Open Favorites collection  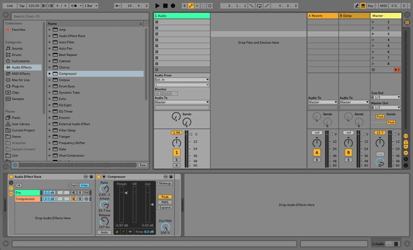point(19,30)
